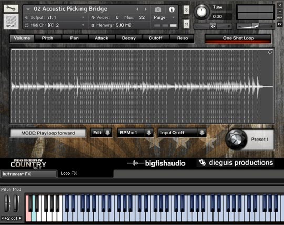Click the instrument name 02 Acoustic Picking Bridge
Screen dimensions: 284x225
coord(70,9)
